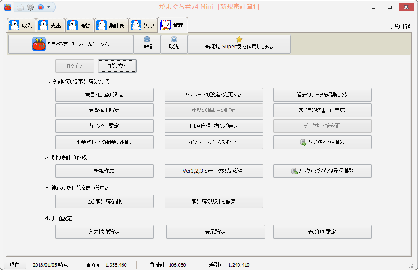Try the 高機能 Super版 star button
Image resolution: width=418 pixels, height=270 pixels.
tap(239, 44)
